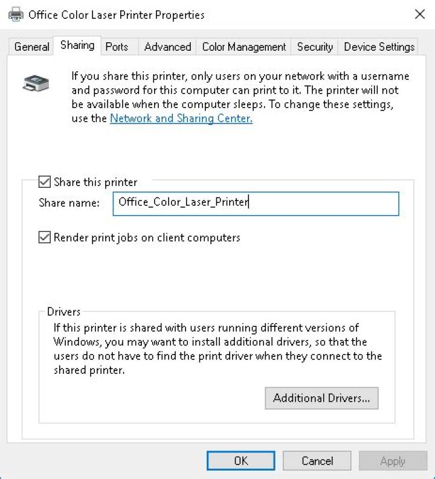
Task: Select the Sharing tab
Action: (x=77, y=45)
